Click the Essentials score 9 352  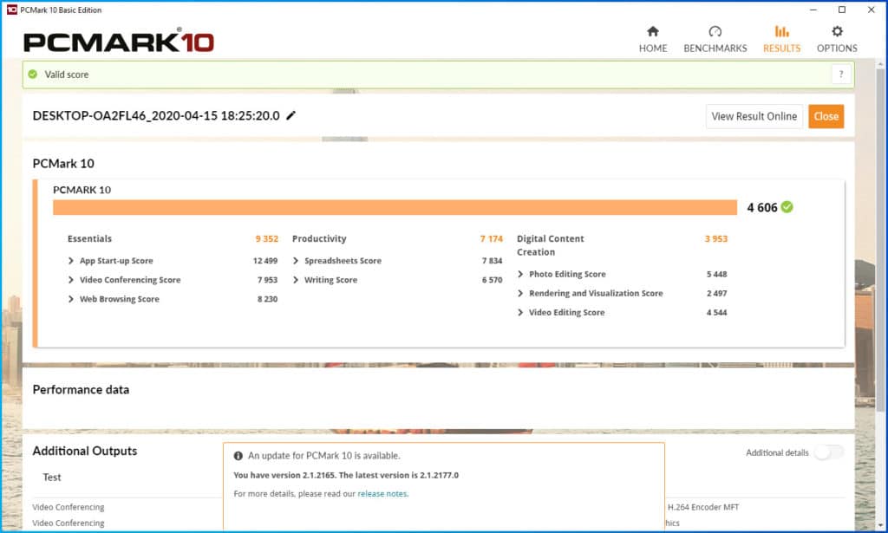click(x=267, y=239)
